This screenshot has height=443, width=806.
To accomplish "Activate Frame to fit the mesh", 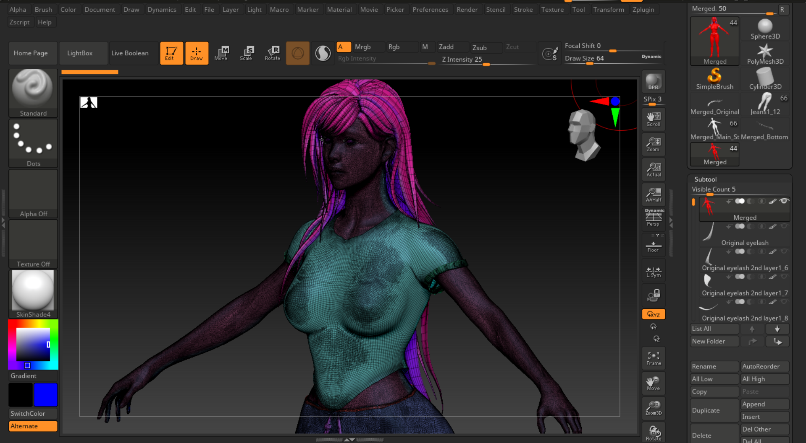I will coord(653,358).
